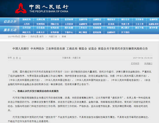Set font size to 中

(17, 58)
